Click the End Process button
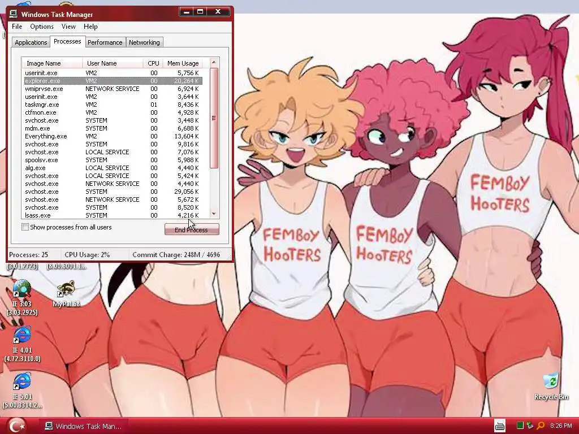 point(192,229)
